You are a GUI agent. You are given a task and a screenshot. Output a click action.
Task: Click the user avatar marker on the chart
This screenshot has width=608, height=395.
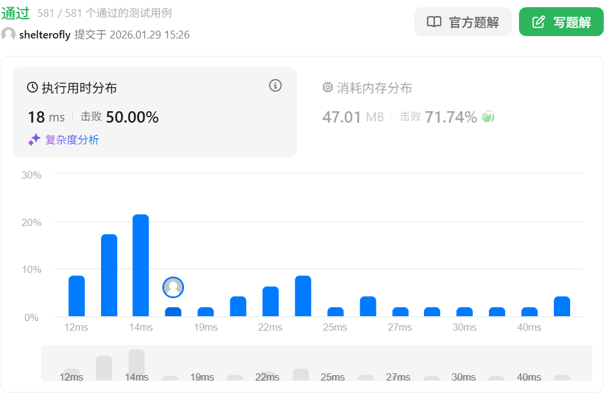[x=173, y=287]
